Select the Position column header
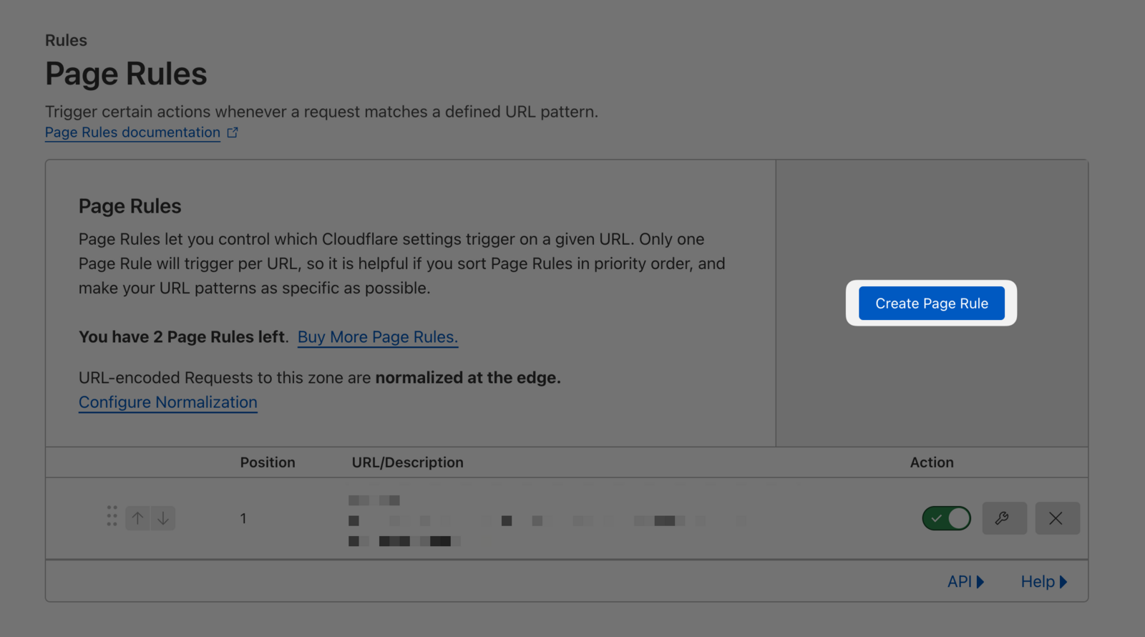Screen dimensions: 1145x637 click(x=268, y=462)
